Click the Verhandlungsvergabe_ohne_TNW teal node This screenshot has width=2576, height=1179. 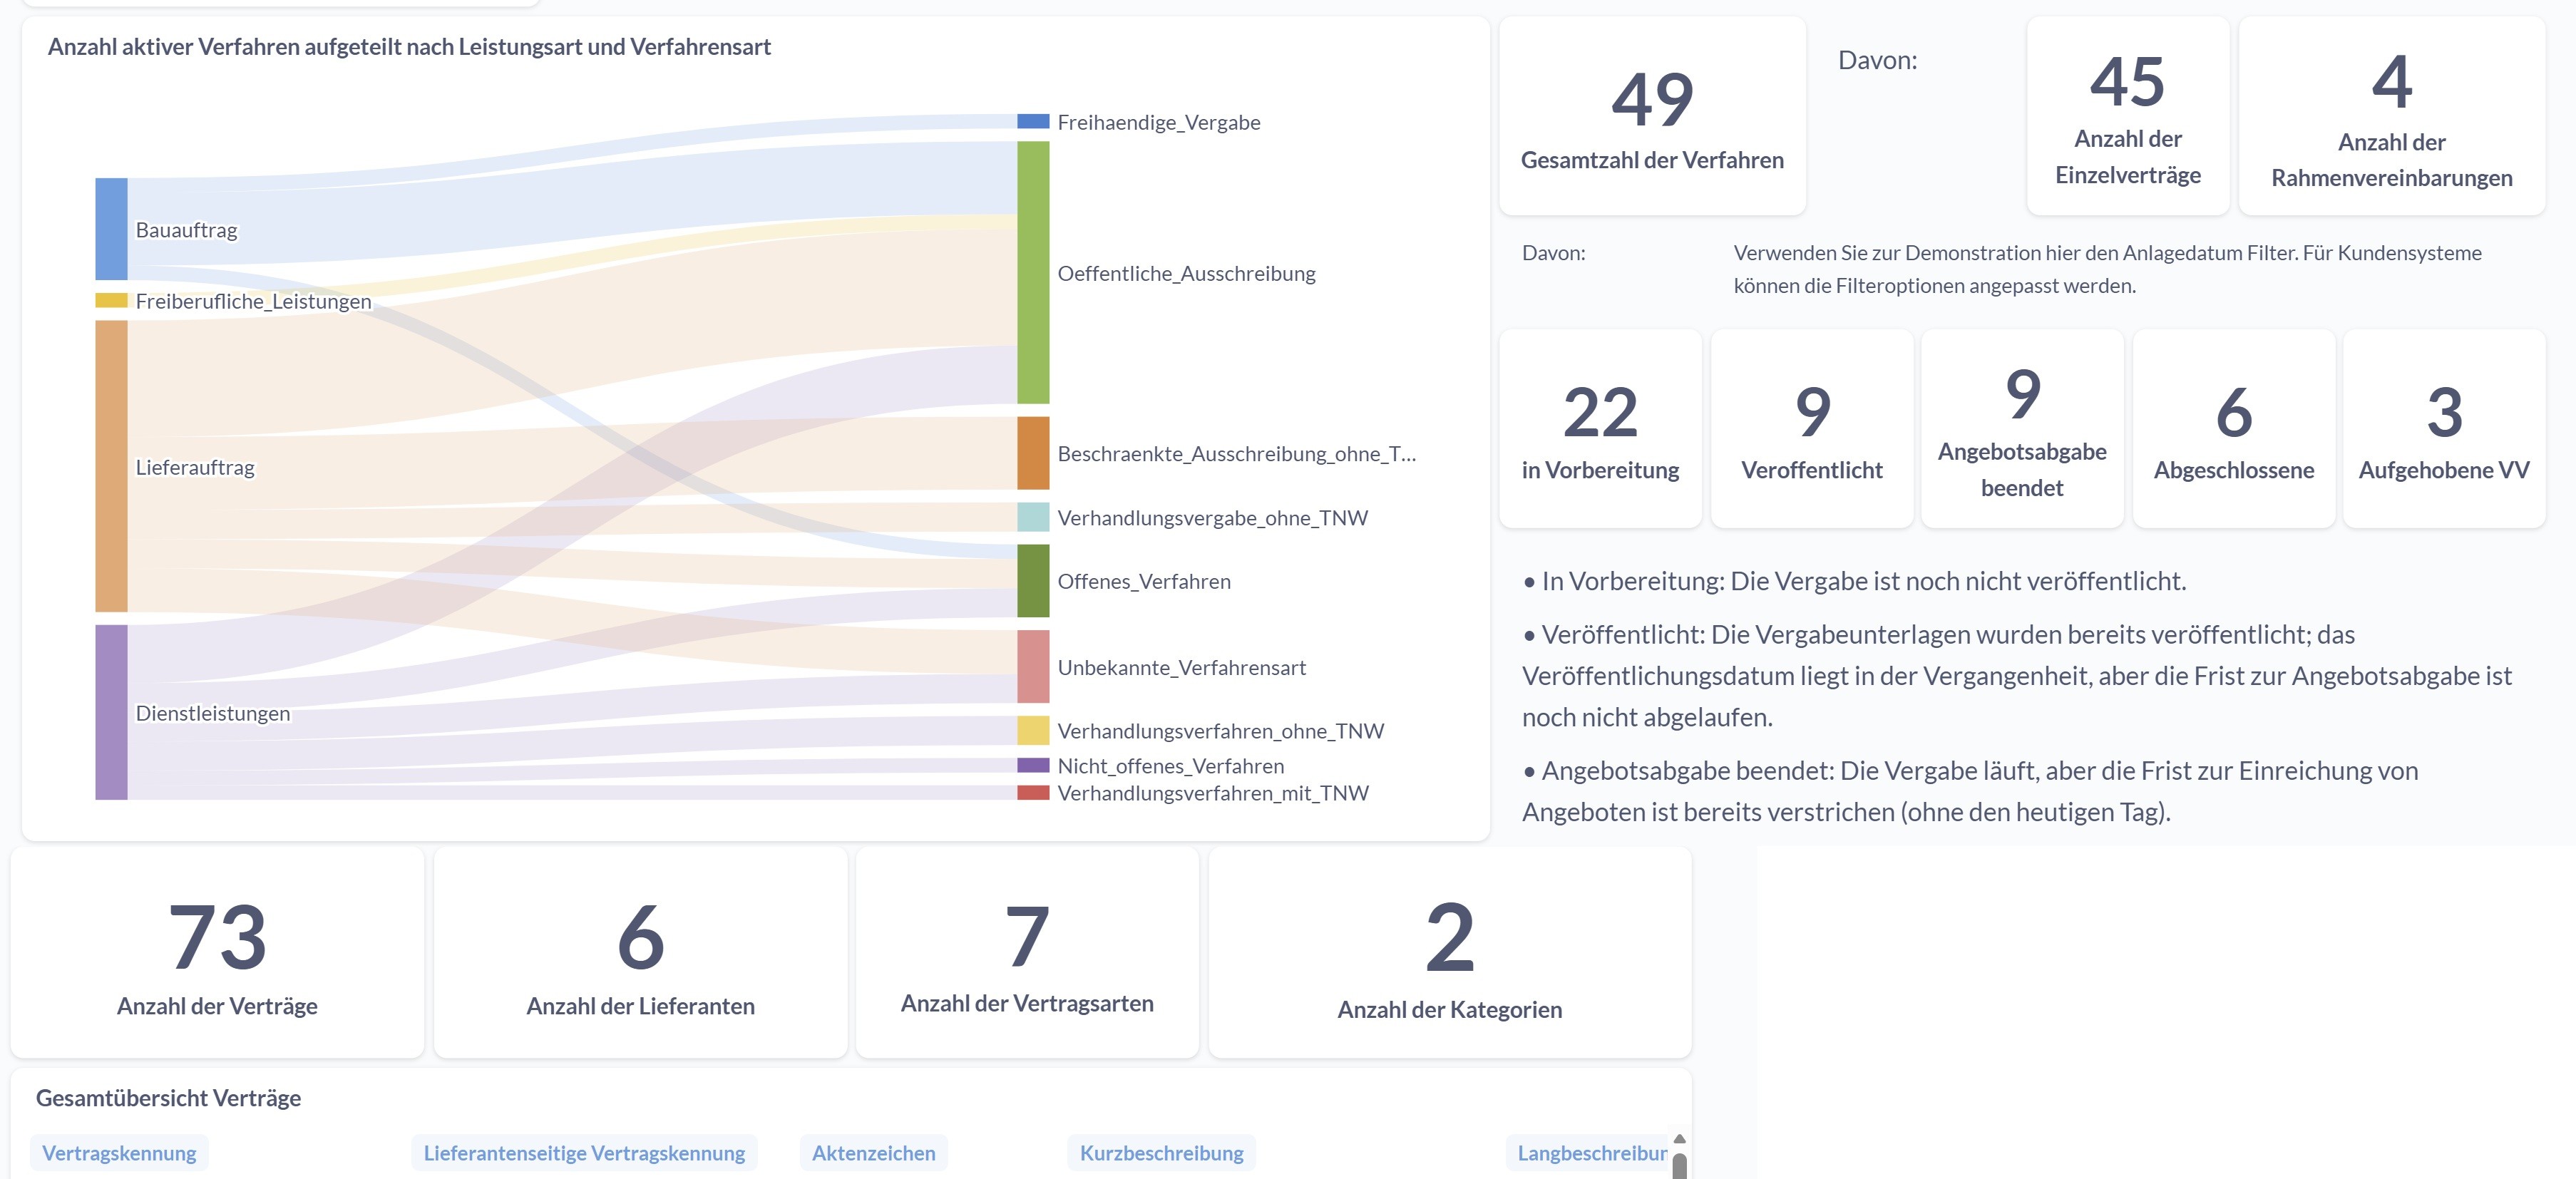pyautogui.click(x=1033, y=517)
